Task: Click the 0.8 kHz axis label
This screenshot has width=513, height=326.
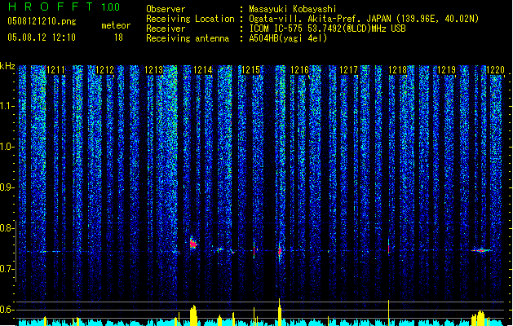Action: [x=7, y=228]
